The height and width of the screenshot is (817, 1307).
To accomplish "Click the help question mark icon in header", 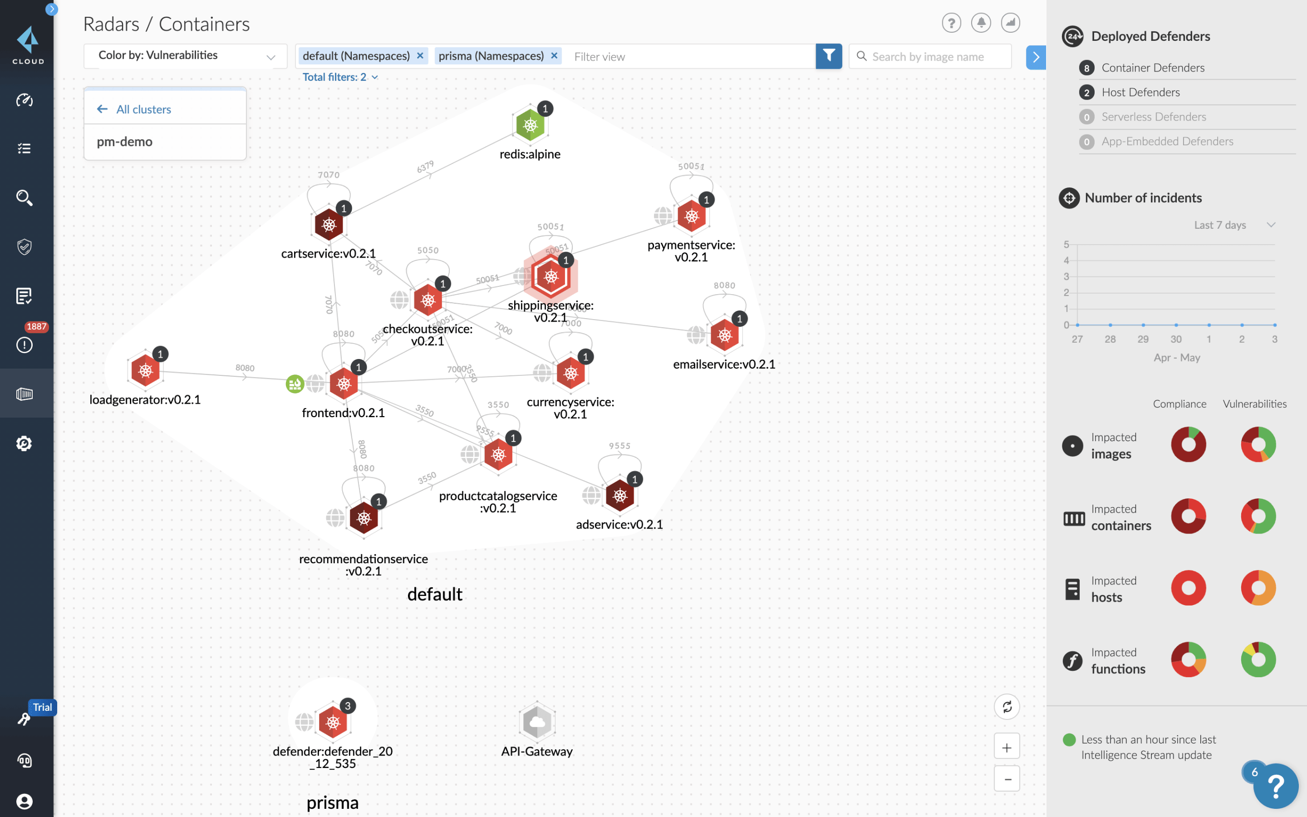I will (x=951, y=23).
